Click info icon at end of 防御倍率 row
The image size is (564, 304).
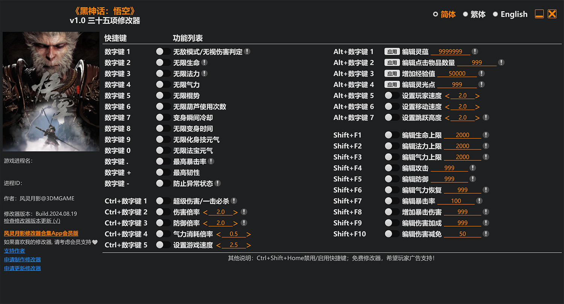pyautogui.click(x=244, y=223)
